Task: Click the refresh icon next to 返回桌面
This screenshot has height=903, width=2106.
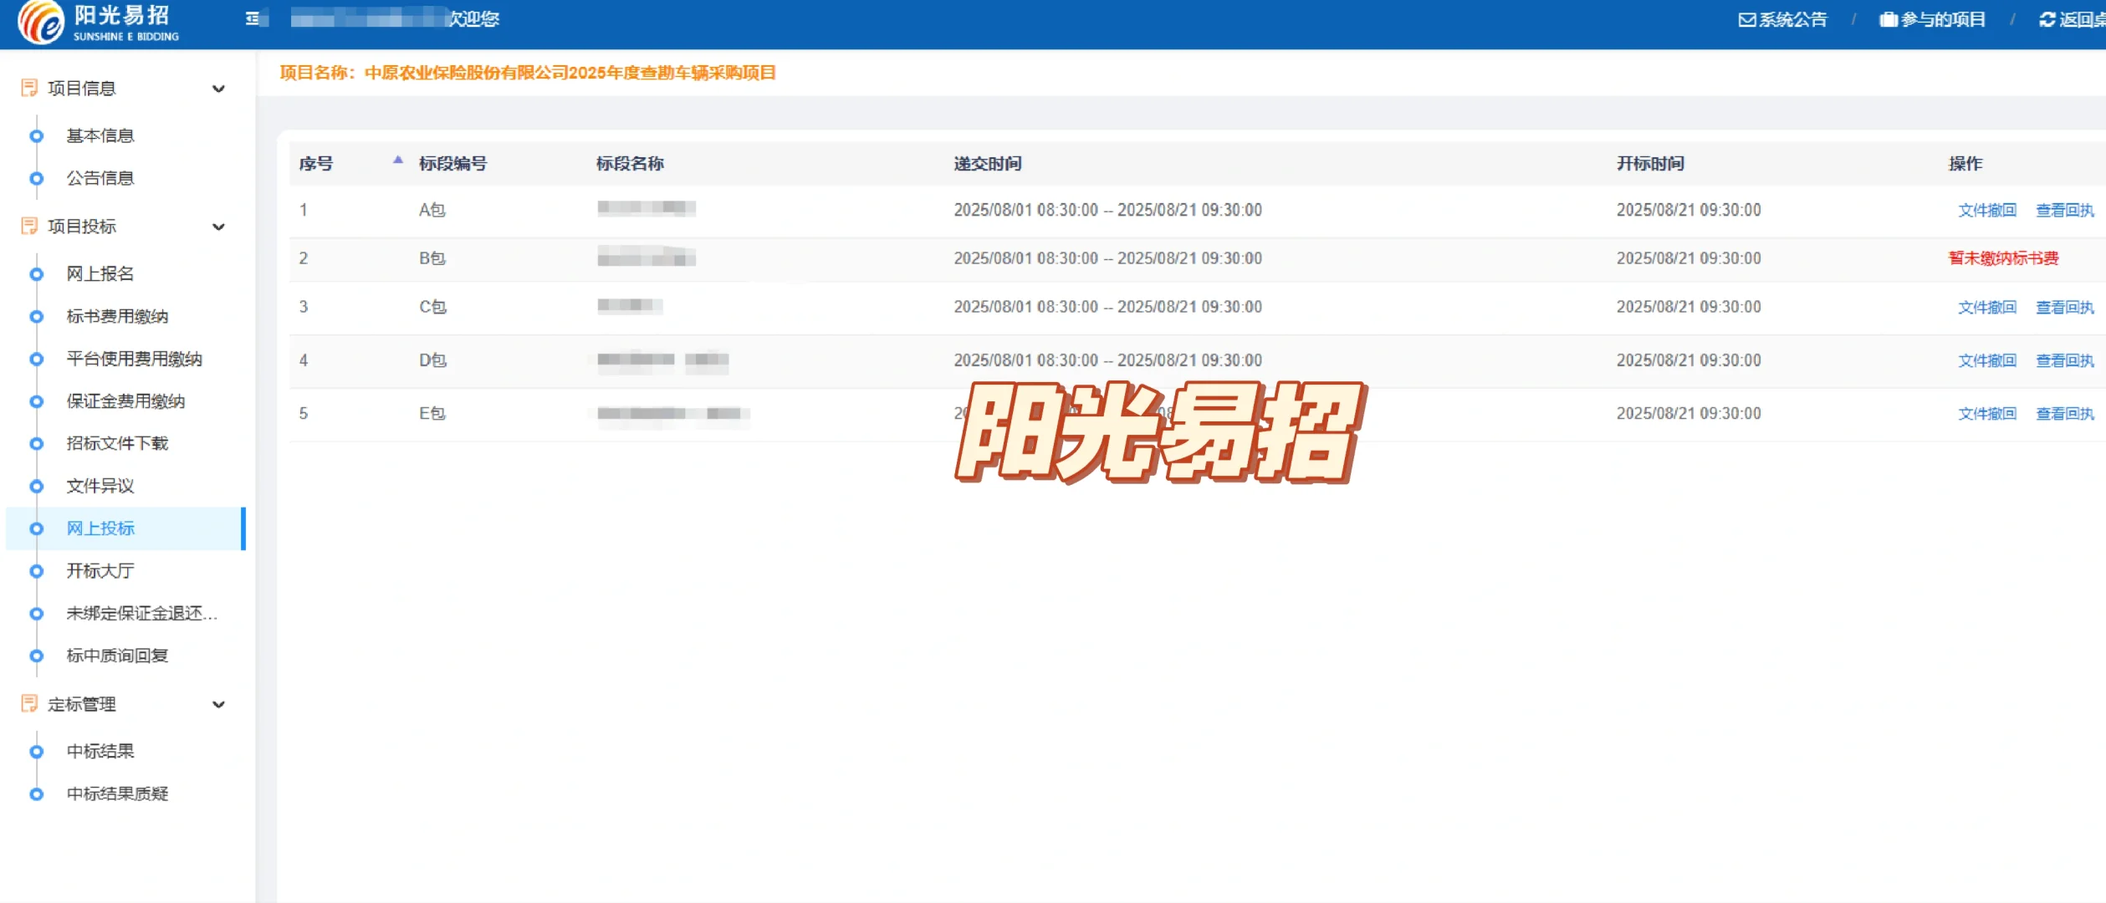Action: click(2047, 18)
